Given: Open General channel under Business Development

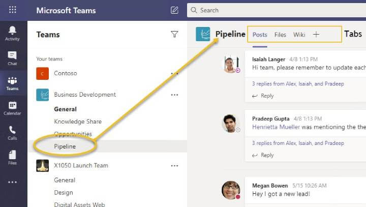Looking at the screenshot, I should (66, 109).
